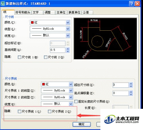Viewport: 143px width, 130px height.
Task: Toggle hide 尺寸线 2(D) checkbox
Action: [x=45, y=57]
